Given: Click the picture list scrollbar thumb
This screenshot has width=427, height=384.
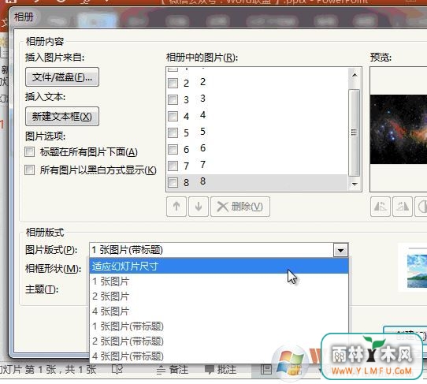Looking at the screenshot, I should (x=354, y=132).
